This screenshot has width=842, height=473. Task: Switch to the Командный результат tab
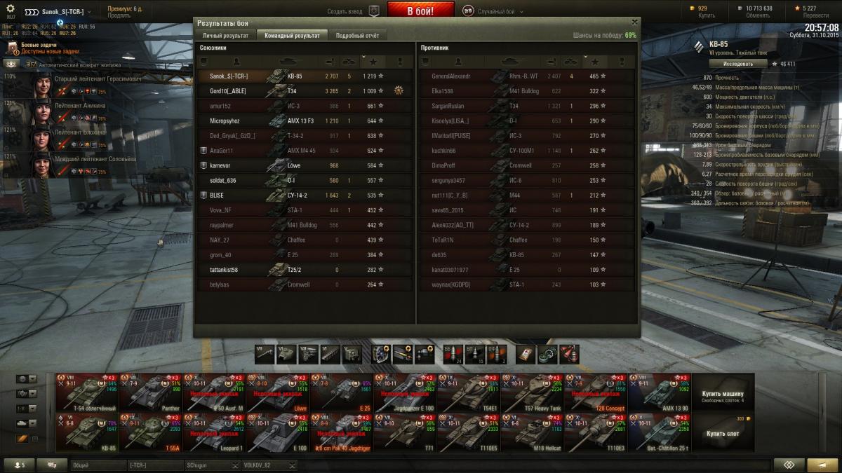click(292, 35)
